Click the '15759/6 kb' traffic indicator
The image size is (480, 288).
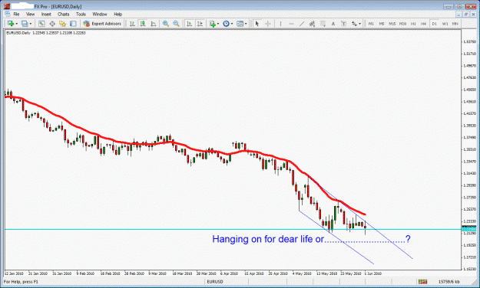[449, 282]
